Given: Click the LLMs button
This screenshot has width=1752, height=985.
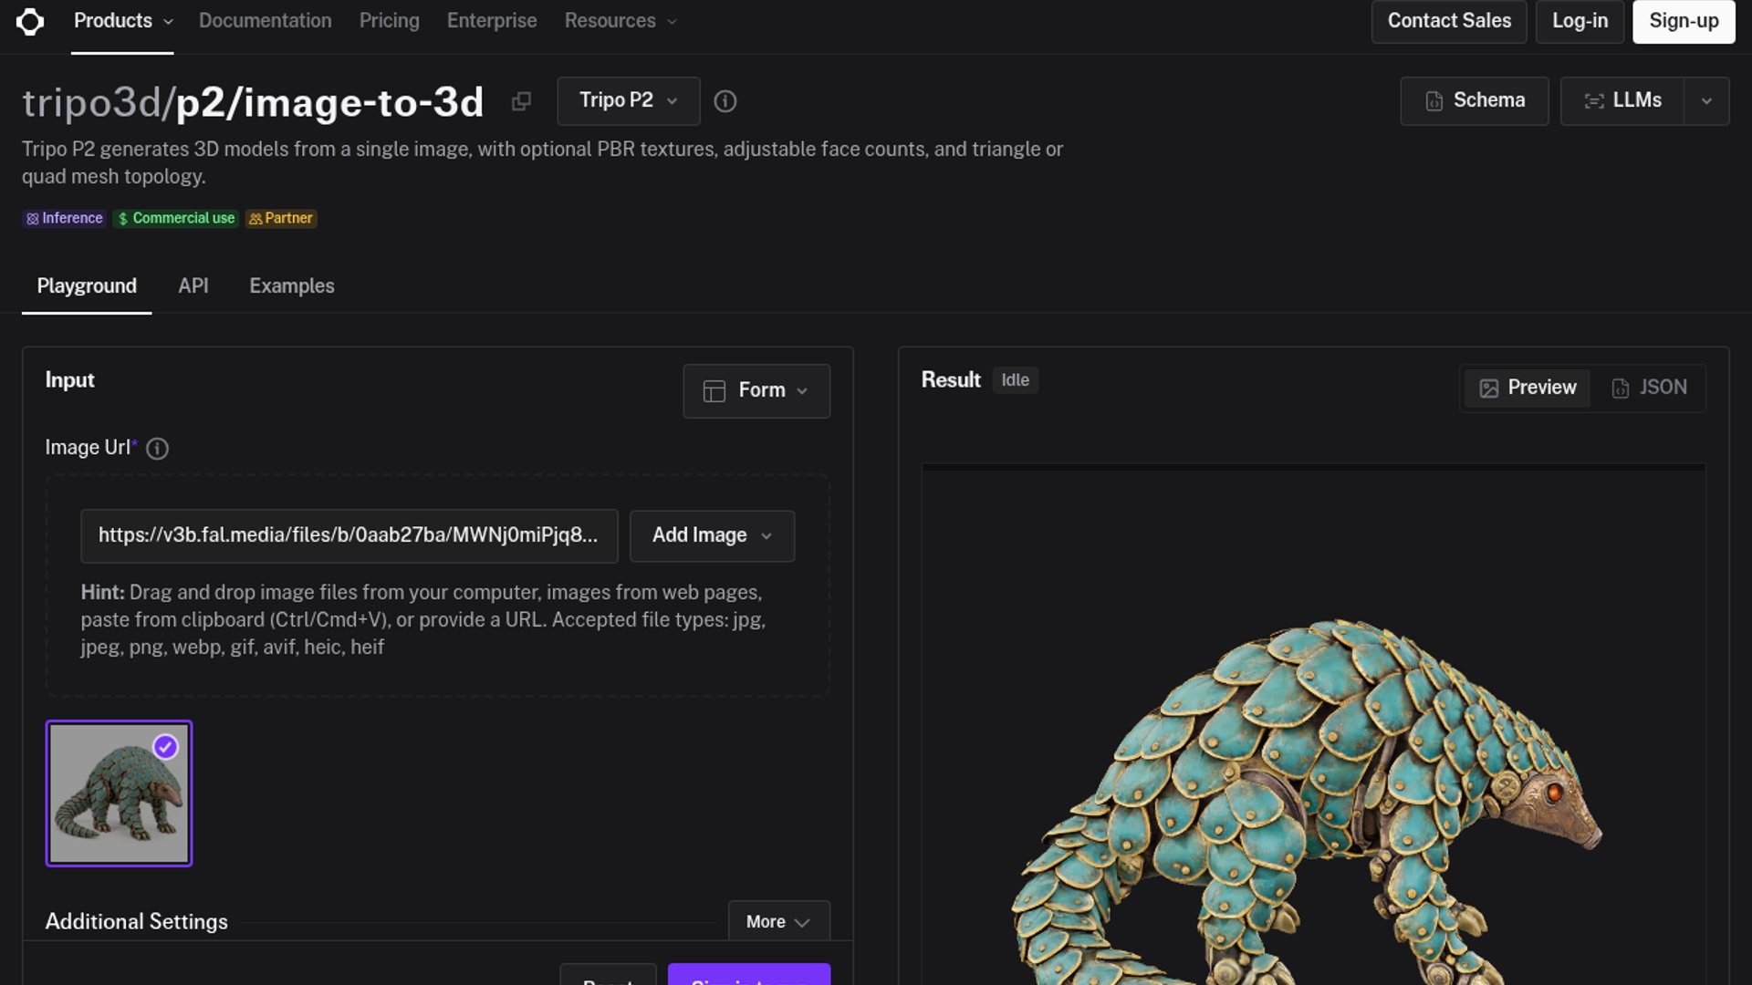Looking at the screenshot, I should [x=1622, y=100].
